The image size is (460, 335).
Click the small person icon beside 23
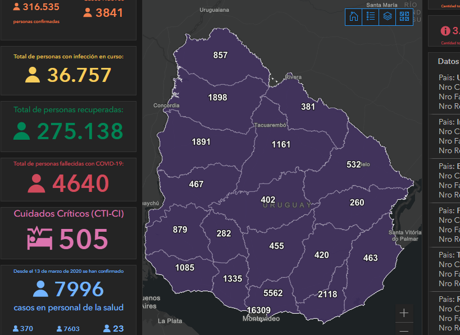point(107,328)
